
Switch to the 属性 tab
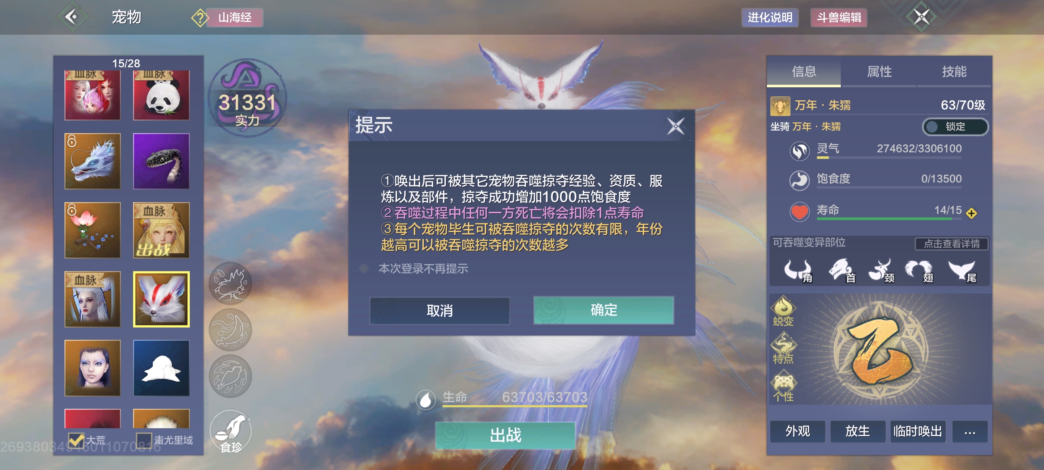(x=879, y=72)
